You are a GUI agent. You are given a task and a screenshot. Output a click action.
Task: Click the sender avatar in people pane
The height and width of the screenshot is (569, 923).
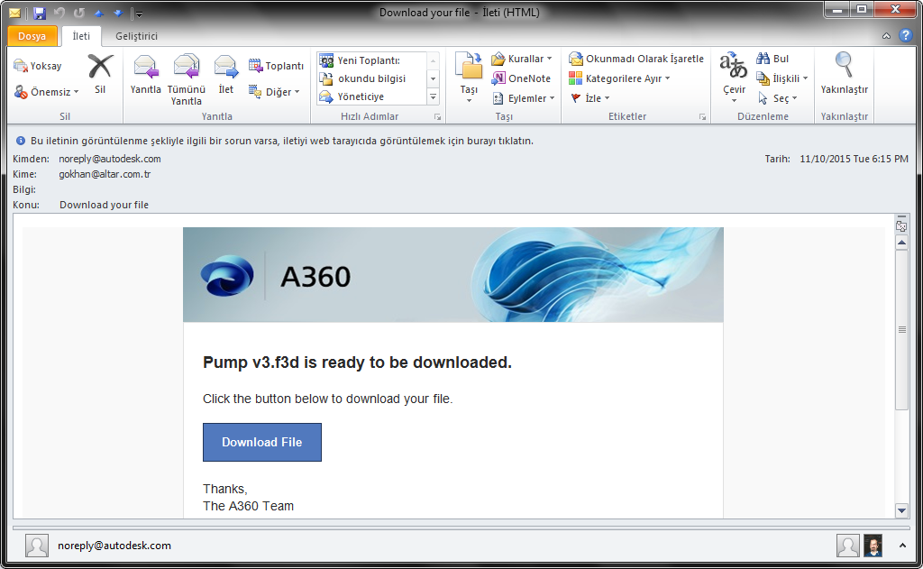pos(36,546)
